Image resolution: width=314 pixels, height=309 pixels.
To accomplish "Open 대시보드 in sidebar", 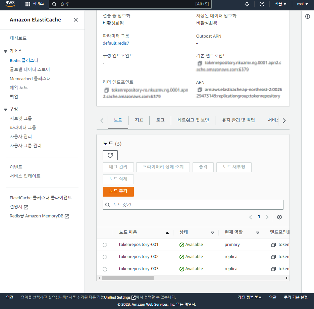I will click(x=18, y=38).
